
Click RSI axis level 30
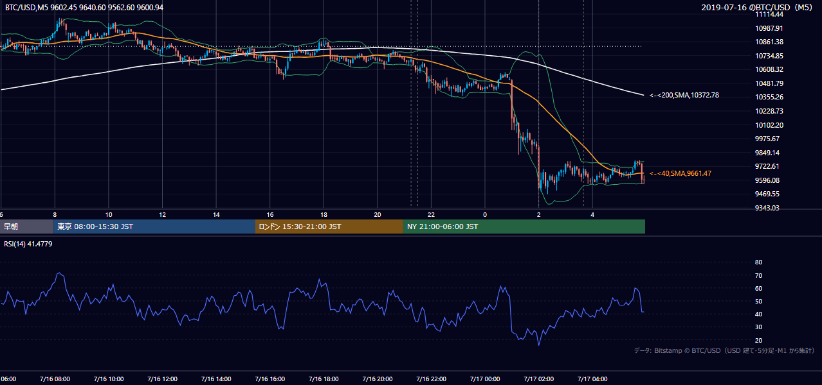759,327
